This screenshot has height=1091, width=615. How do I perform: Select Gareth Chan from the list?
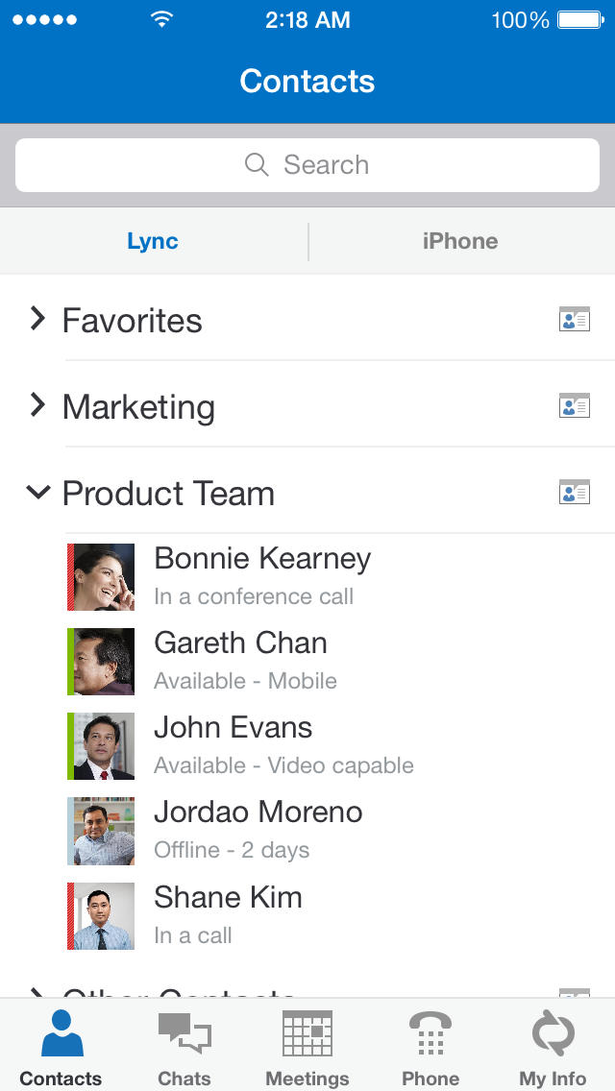240,660
